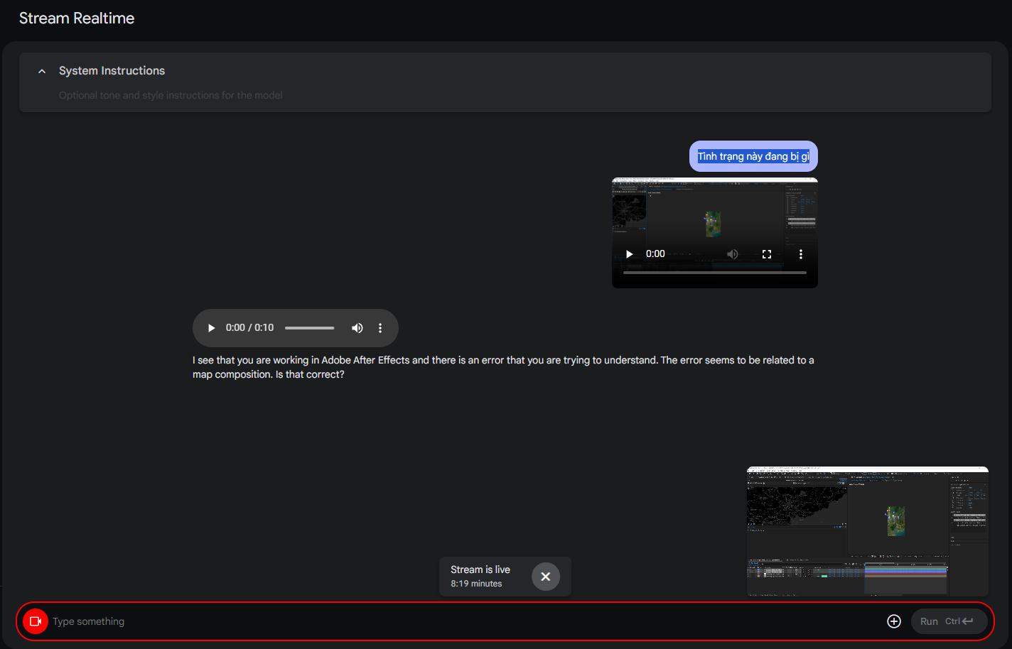1012x649 pixels.
Task: Mute the video clip's volume icon
Action: pyautogui.click(x=733, y=254)
